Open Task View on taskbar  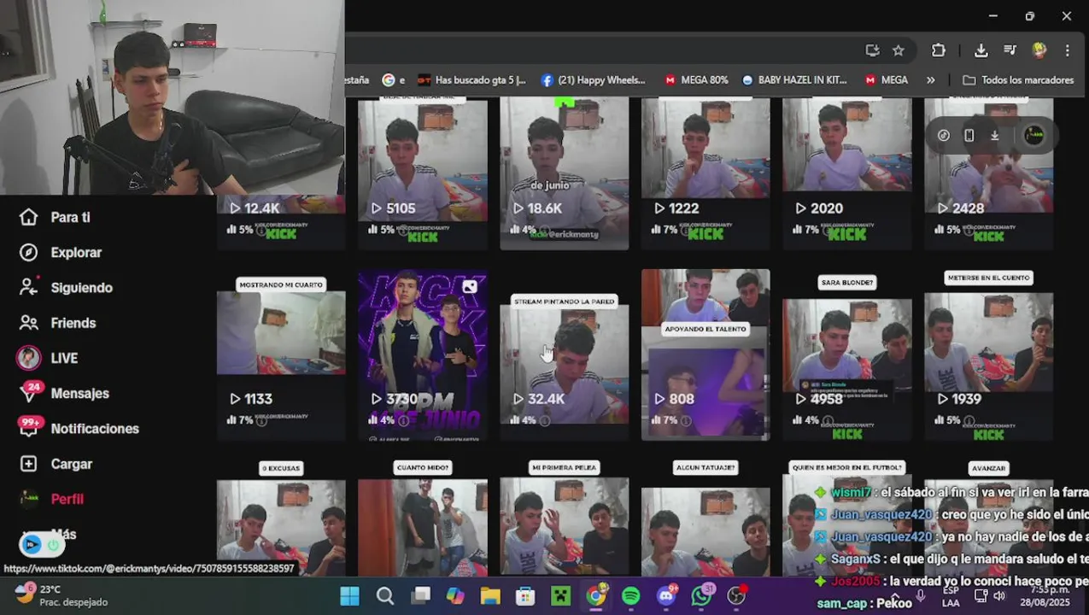pyautogui.click(x=420, y=595)
